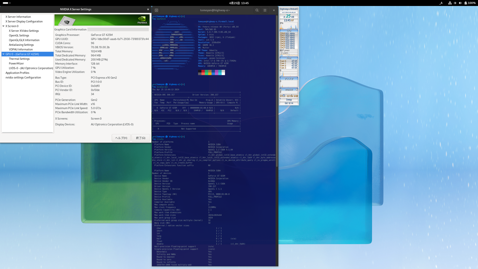Click the Total Memory value 1024 MB

[96, 51]
